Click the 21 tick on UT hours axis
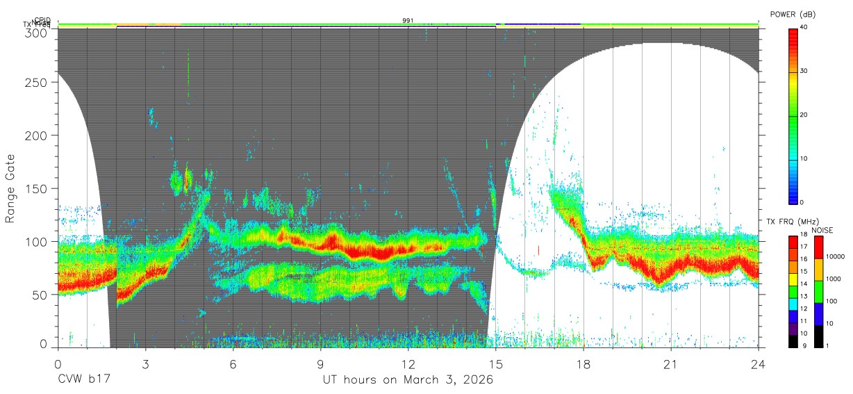Screen dimensions: 853x394 (x=671, y=364)
